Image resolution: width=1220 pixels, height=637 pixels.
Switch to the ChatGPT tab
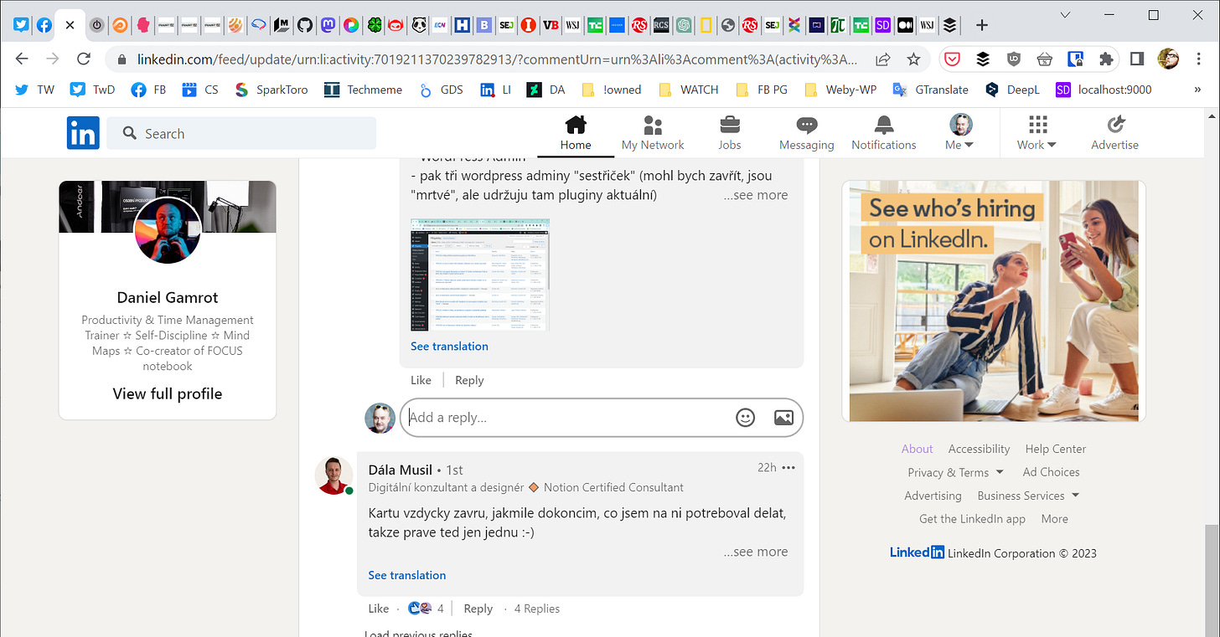coord(684,25)
